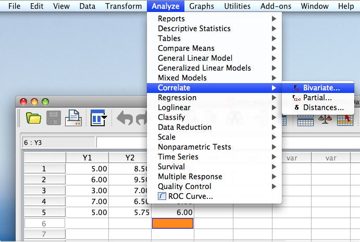Expand the Descriptive Statistics submenu
Screen dimensions: 360x242
214,29
